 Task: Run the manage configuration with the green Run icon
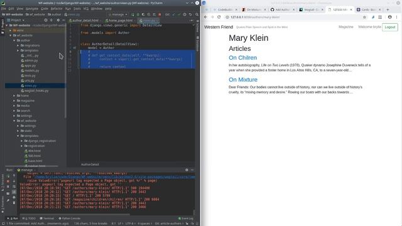133,14
